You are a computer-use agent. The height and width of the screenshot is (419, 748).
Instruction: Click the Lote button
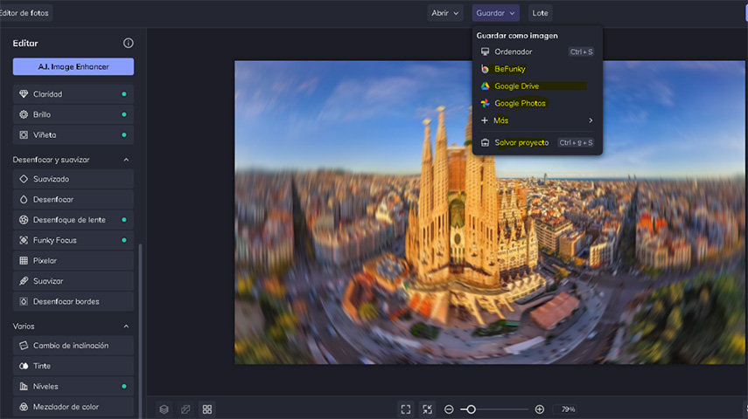[x=540, y=13]
